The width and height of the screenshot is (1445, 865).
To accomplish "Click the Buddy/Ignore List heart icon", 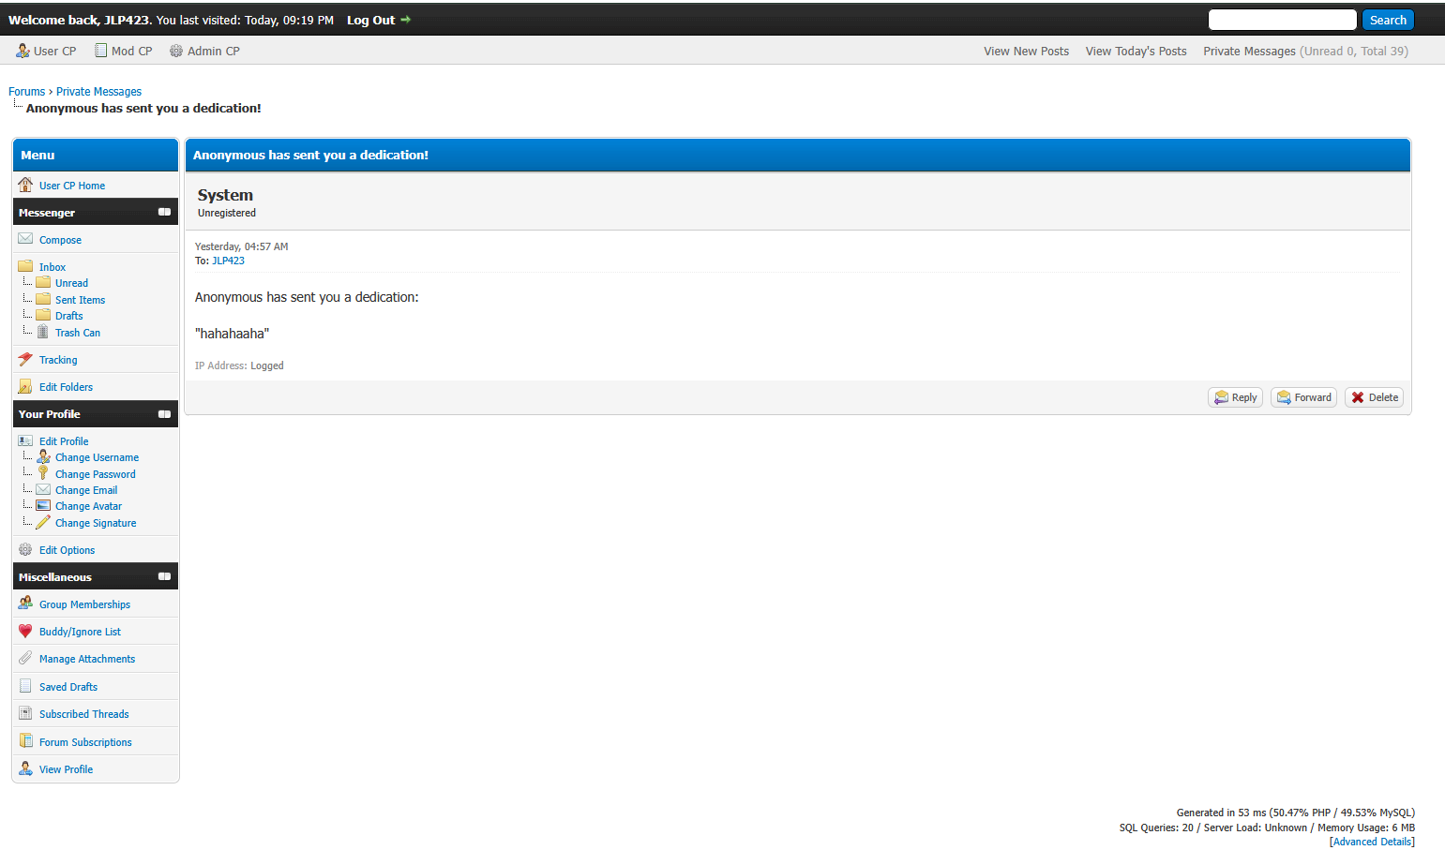I will coord(25,631).
